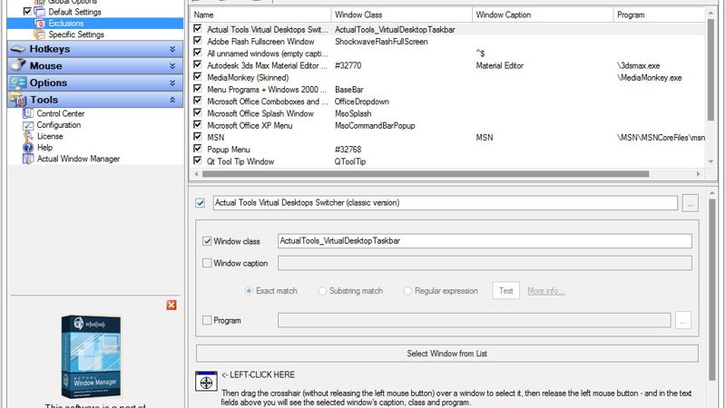The image size is (726, 408).
Task: Select Microsoft Office Splash Window row
Action: tap(447, 113)
